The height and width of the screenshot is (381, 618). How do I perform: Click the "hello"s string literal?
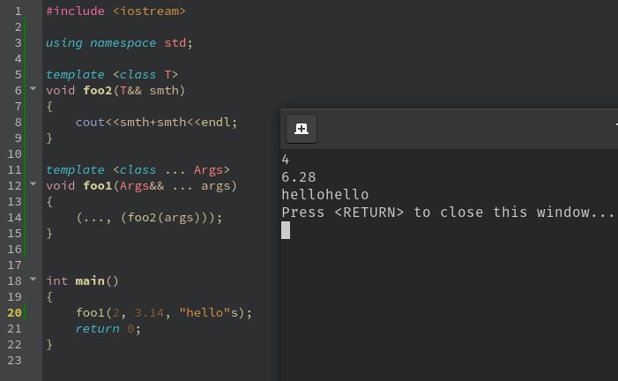(x=208, y=313)
